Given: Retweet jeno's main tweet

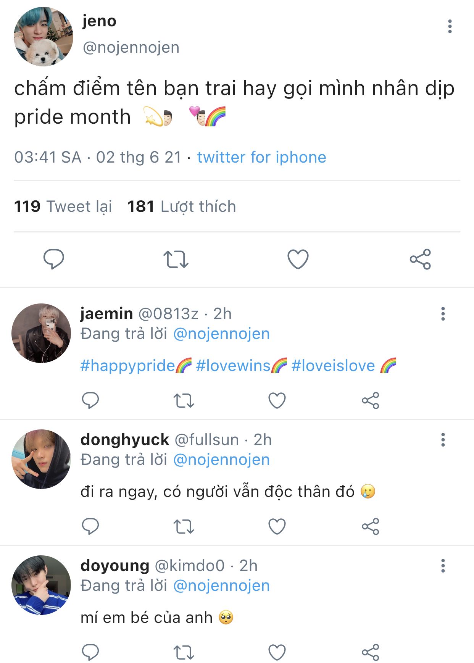Looking at the screenshot, I should click(x=176, y=259).
